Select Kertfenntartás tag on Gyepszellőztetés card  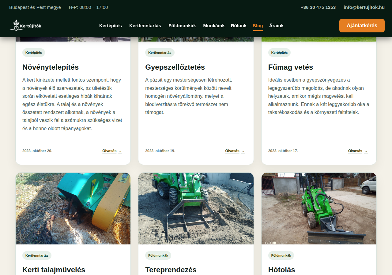click(160, 53)
